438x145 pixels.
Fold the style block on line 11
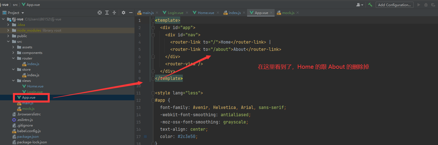pyautogui.click(x=153, y=93)
